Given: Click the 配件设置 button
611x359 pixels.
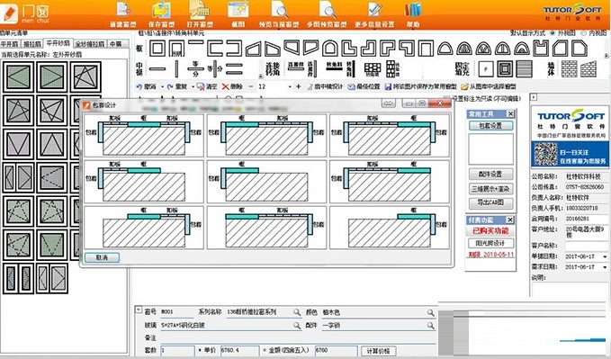Looking at the screenshot, I should pos(490,175).
